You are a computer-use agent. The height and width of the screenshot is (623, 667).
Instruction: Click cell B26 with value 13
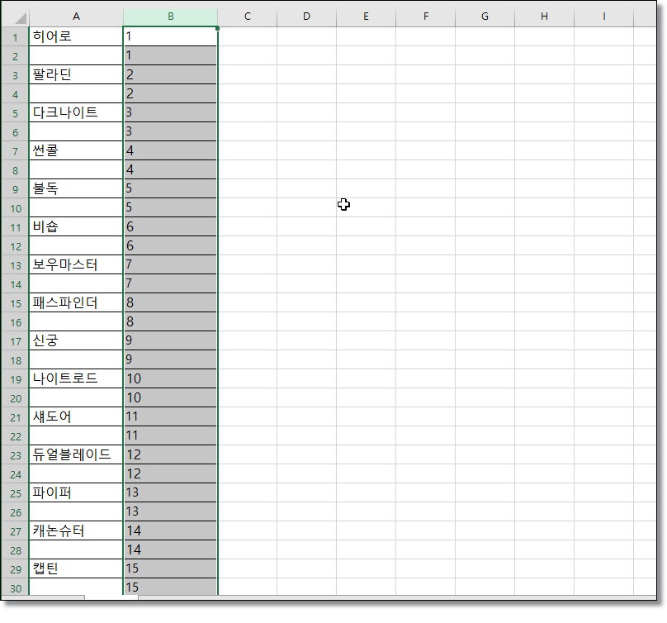[171, 511]
